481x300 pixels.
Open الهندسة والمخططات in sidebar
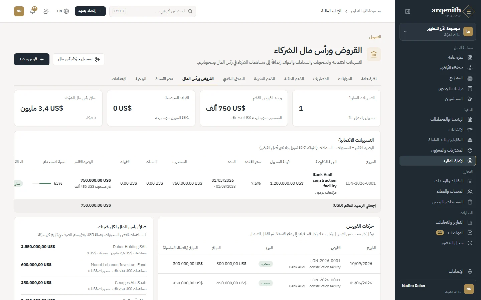(x=438, y=119)
